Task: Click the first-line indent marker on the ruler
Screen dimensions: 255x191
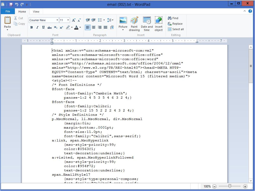Action: pyautogui.click(x=52, y=40)
